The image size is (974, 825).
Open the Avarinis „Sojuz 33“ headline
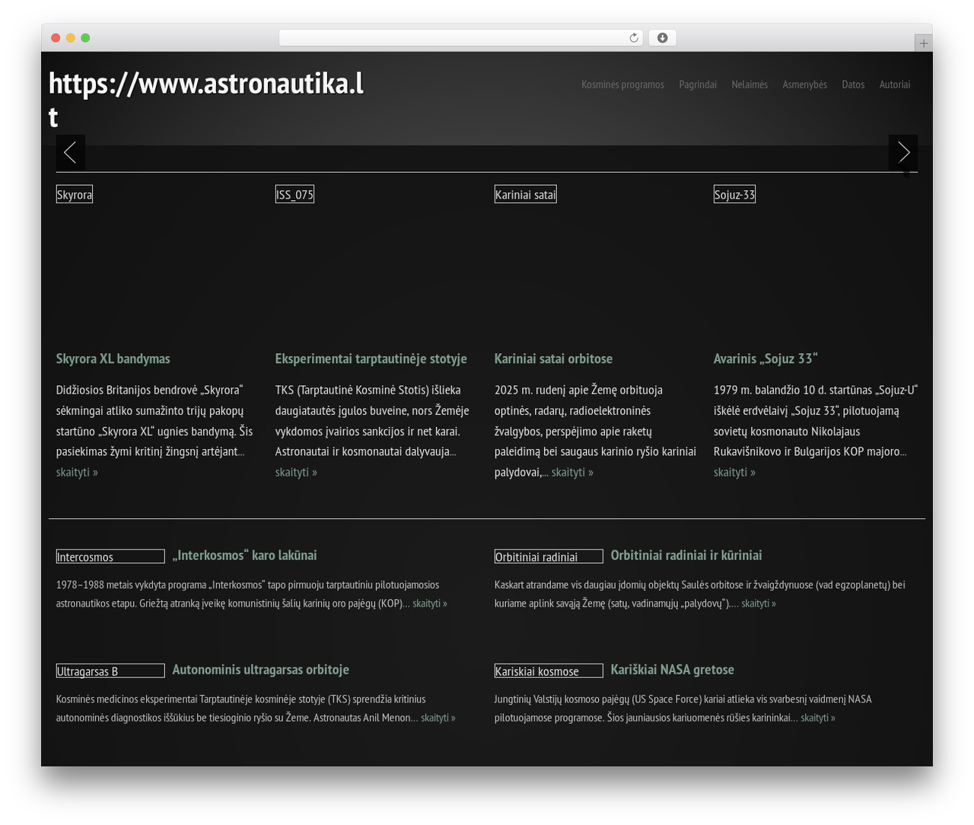(766, 358)
